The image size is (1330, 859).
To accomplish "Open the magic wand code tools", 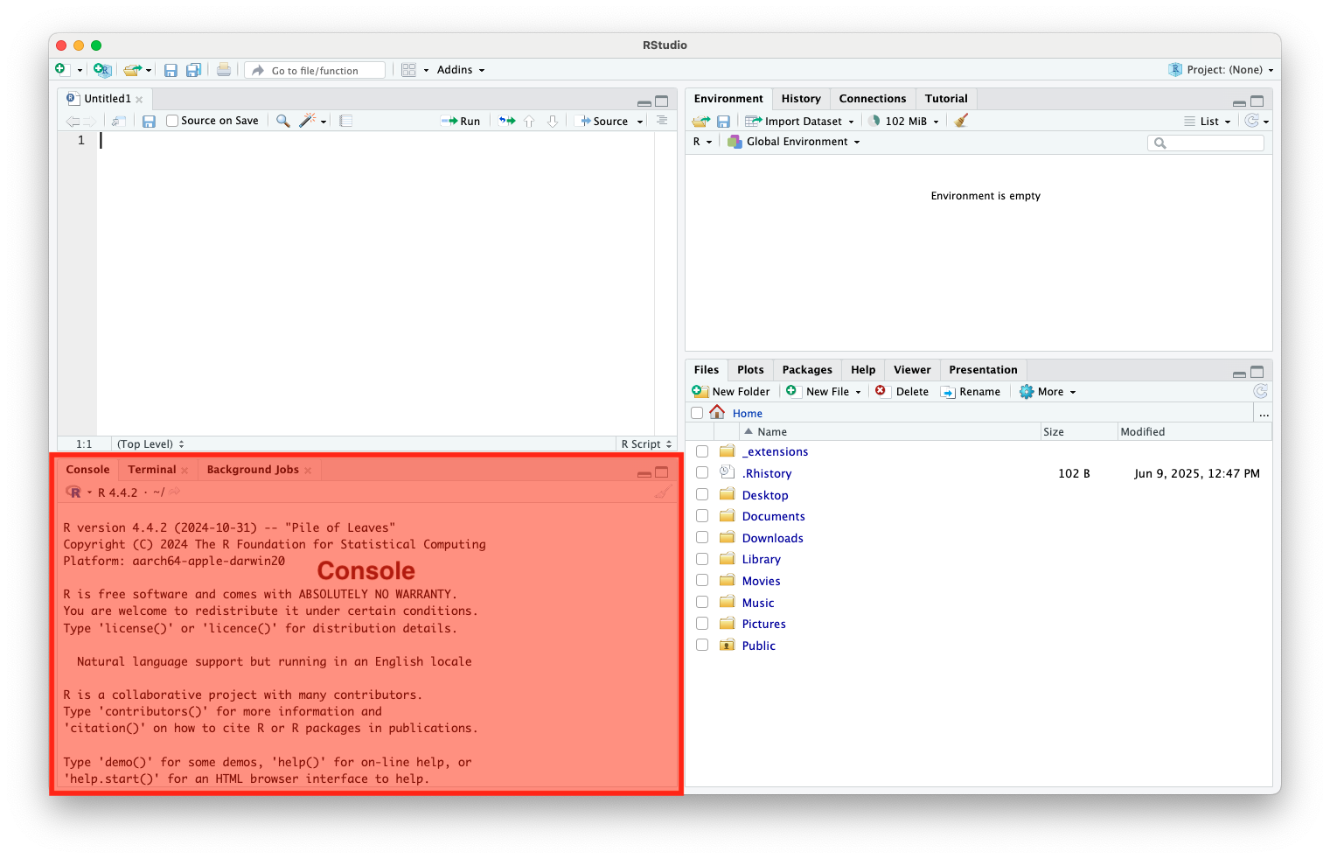I will click(308, 121).
